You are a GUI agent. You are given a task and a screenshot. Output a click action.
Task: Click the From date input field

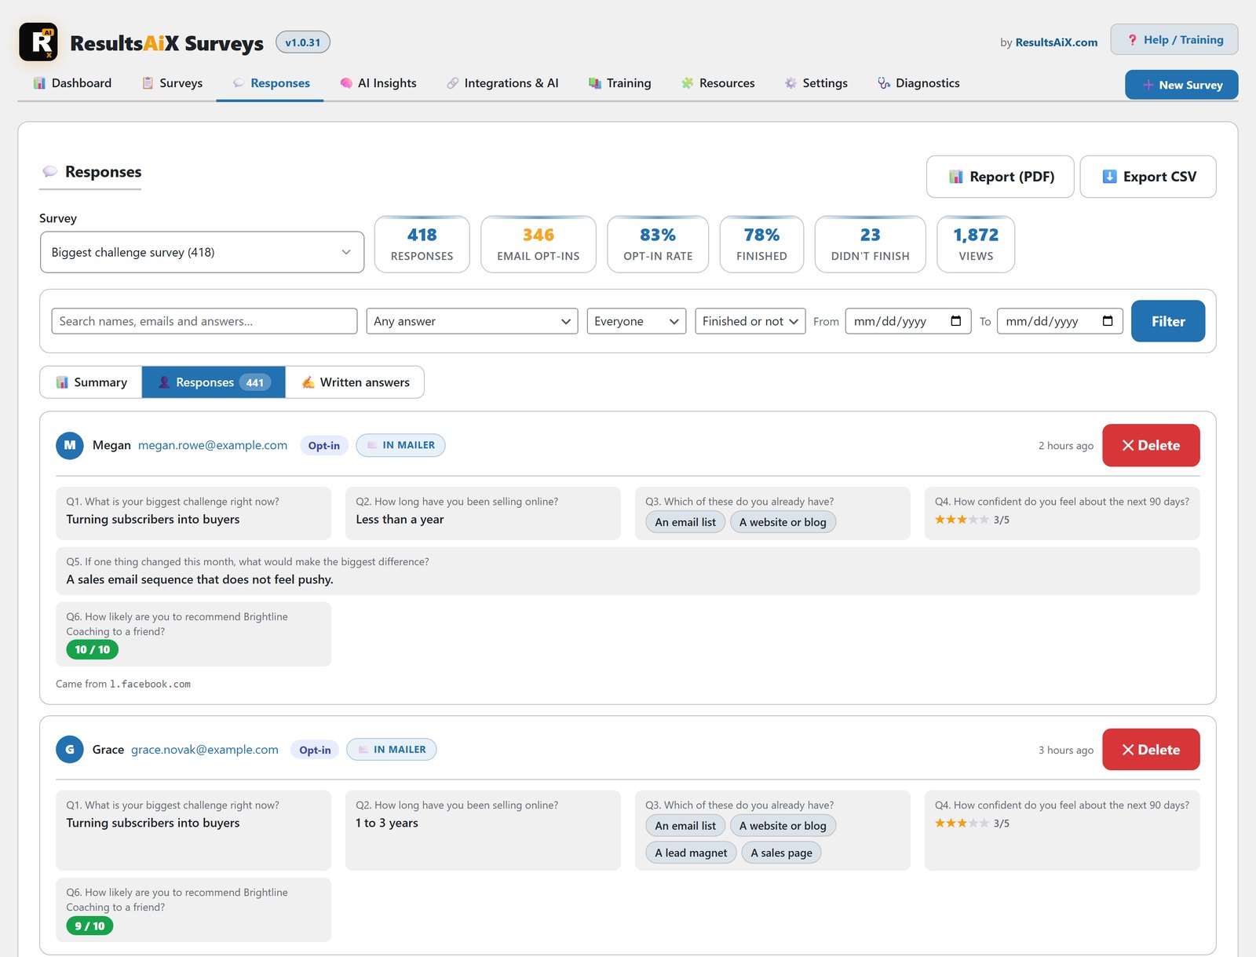click(x=908, y=321)
